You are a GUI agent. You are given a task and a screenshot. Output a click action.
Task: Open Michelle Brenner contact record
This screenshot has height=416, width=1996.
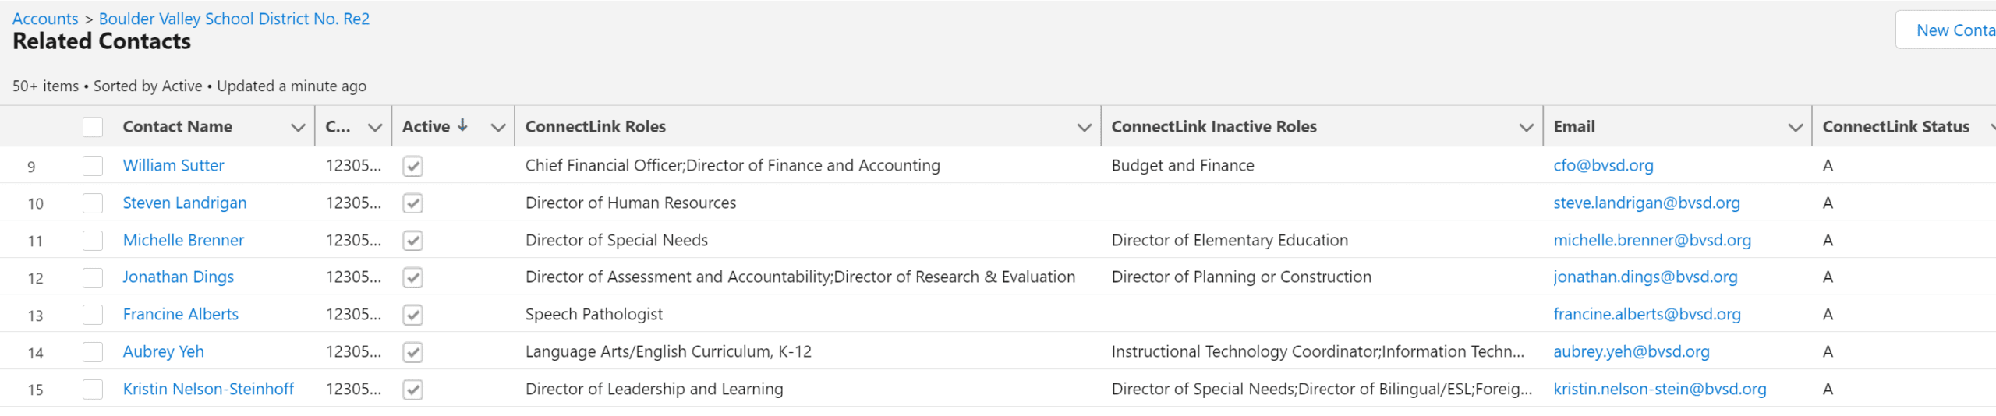[183, 240]
